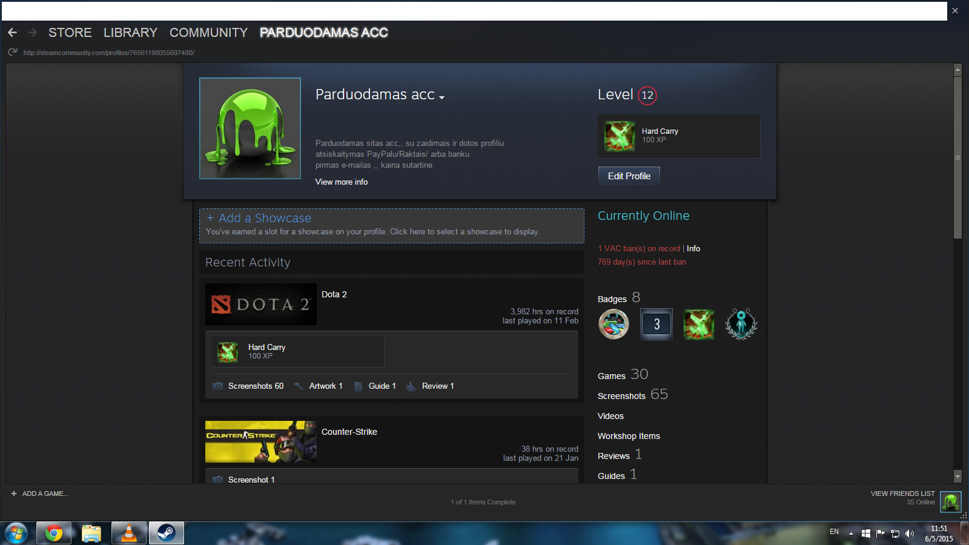Open the Screenshots 65 link
The width and height of the screenshot is (969, 545).
pos(633,395)
